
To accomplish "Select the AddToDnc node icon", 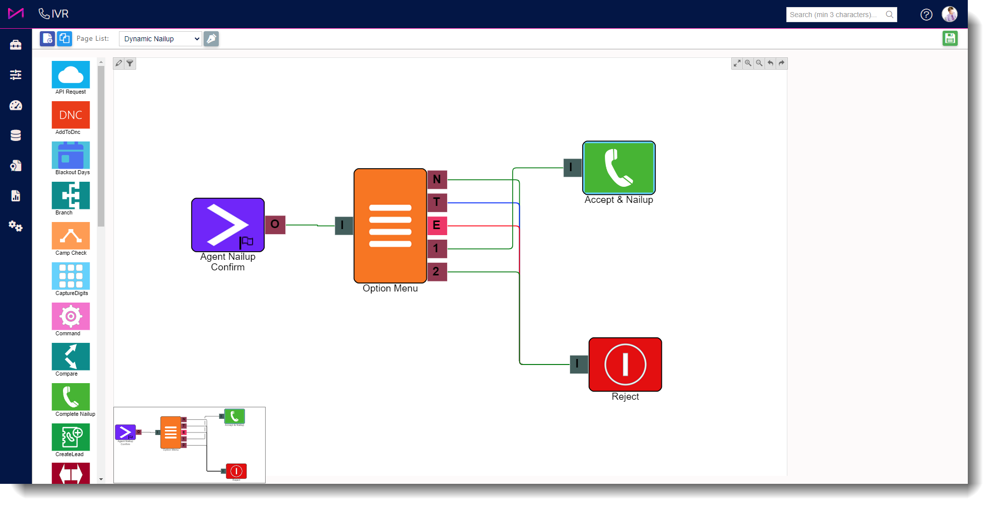I will click(71, 115).
